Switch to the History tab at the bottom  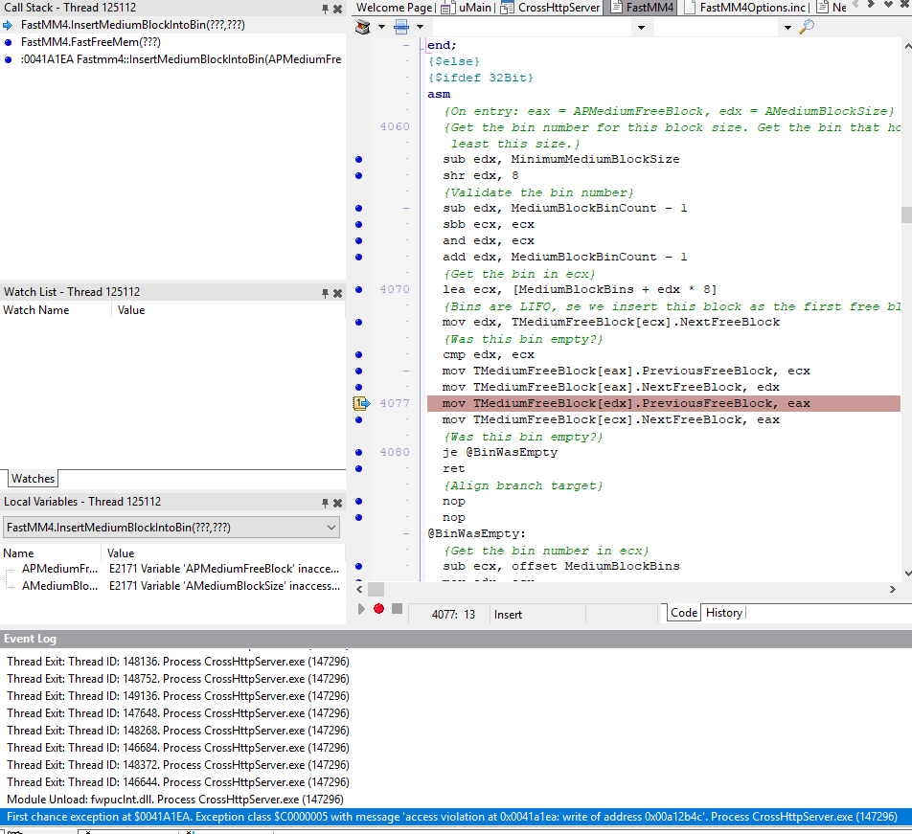click(x=724, y=612)
